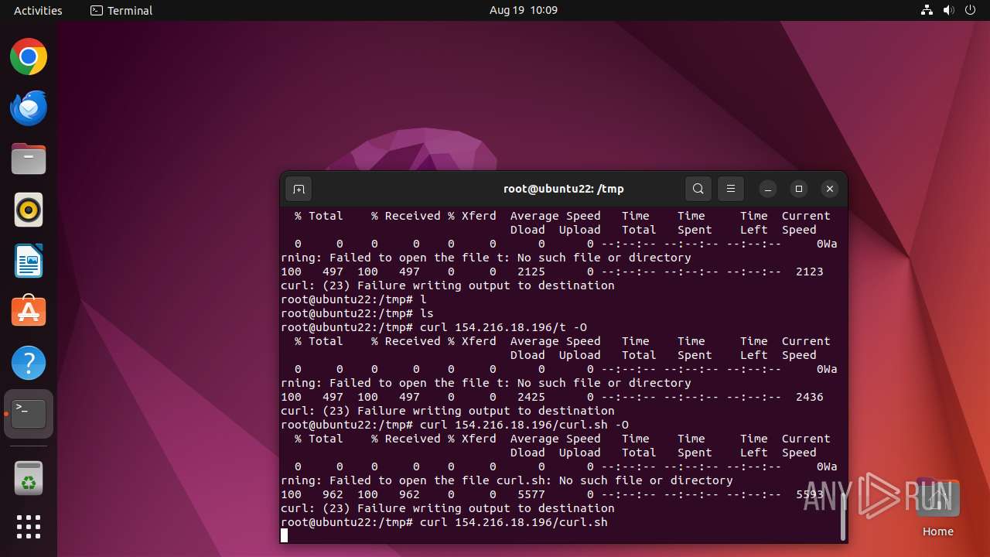The height and width of the screenshot is (557, 990).
Task: Open Ubuntu Software store
Action: 29,312
